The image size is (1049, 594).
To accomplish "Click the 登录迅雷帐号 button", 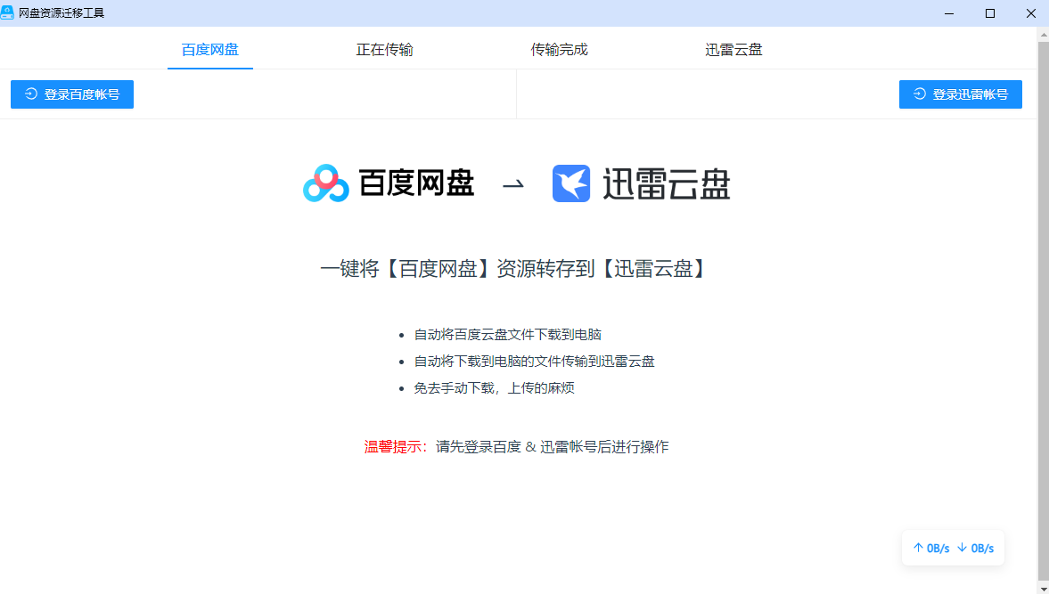I will tap(961, 94).
